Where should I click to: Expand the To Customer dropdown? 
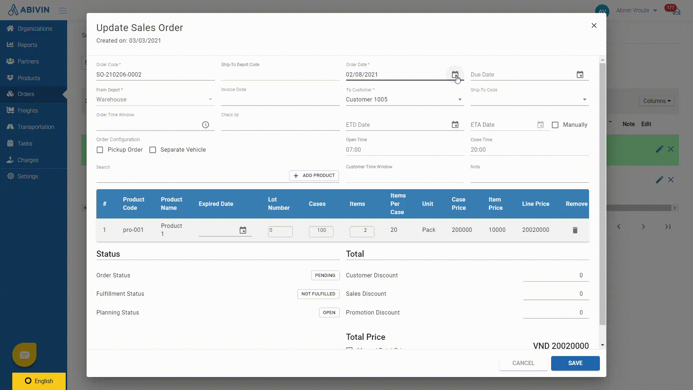[459, 100]
